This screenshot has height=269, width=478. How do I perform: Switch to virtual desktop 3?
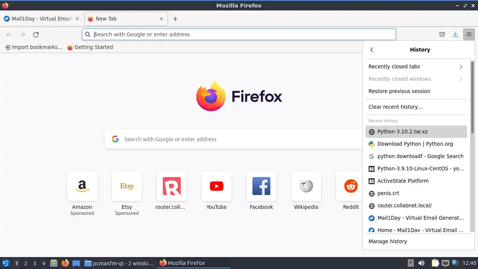tap(34, 263)
